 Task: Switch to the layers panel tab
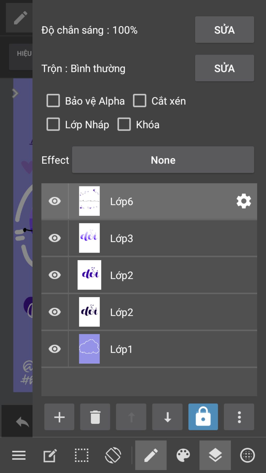[x=215, y=455]
